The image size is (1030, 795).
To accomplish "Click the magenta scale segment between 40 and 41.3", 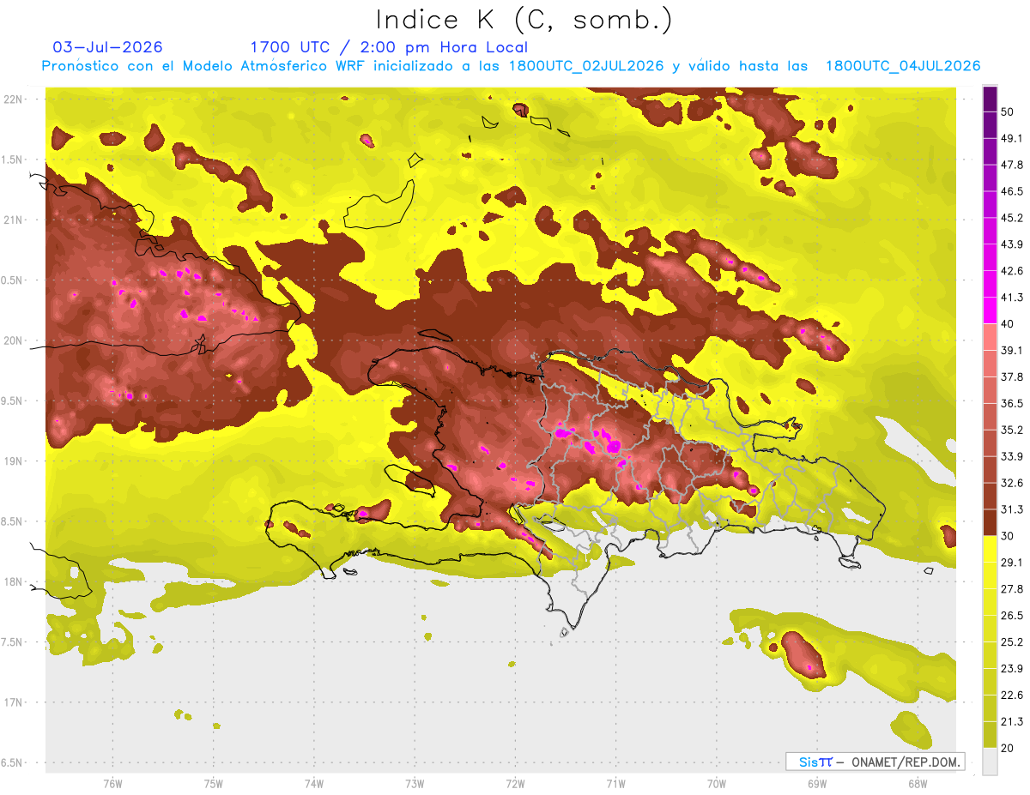I will 990,310.
